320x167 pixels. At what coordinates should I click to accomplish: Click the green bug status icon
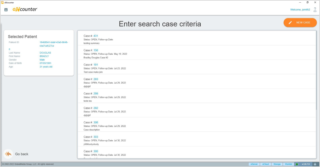297,164
